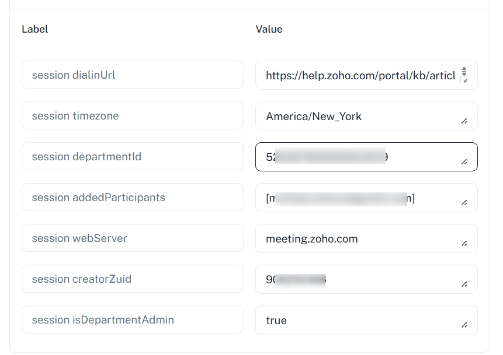Click resize handle of meeting.zoho.com field
This screenshot has width=503, height=355.
pos(464,244)
